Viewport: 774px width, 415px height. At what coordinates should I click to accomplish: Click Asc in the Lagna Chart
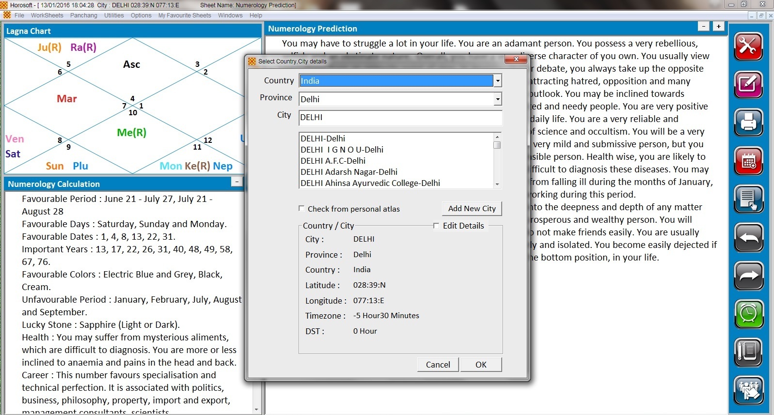pos(131,64)
